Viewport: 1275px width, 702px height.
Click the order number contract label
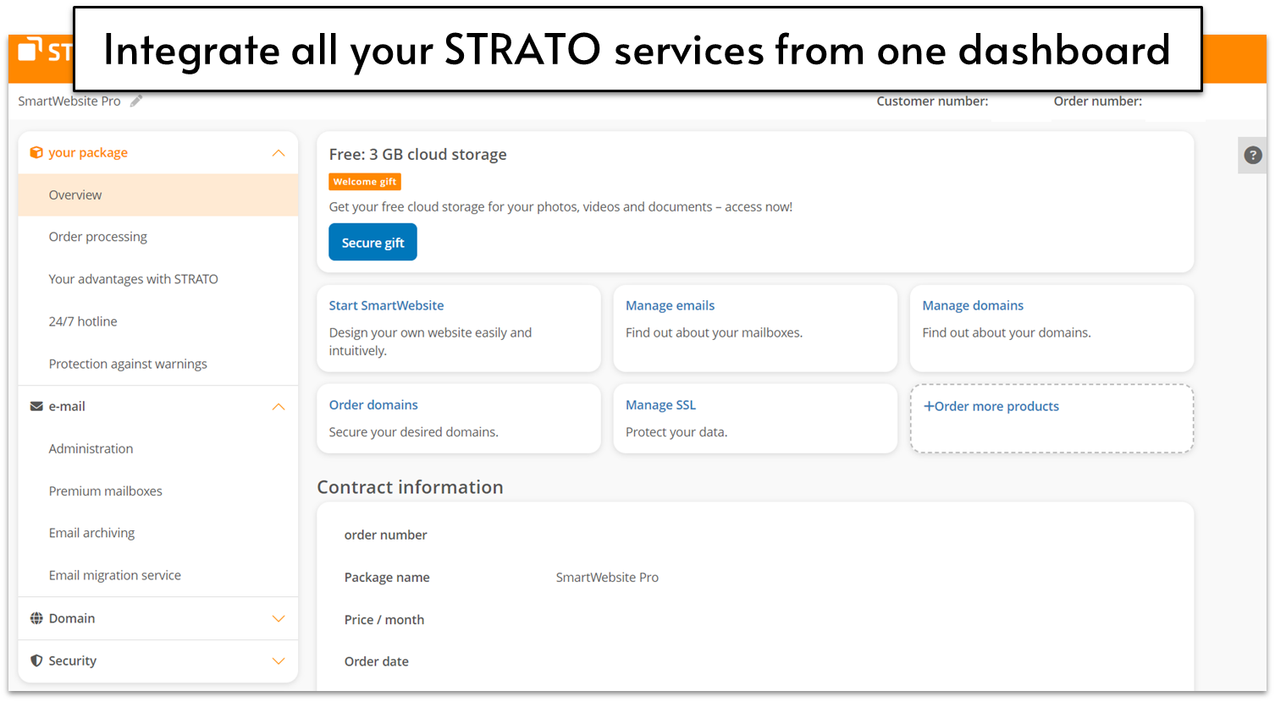click(385, 535)
